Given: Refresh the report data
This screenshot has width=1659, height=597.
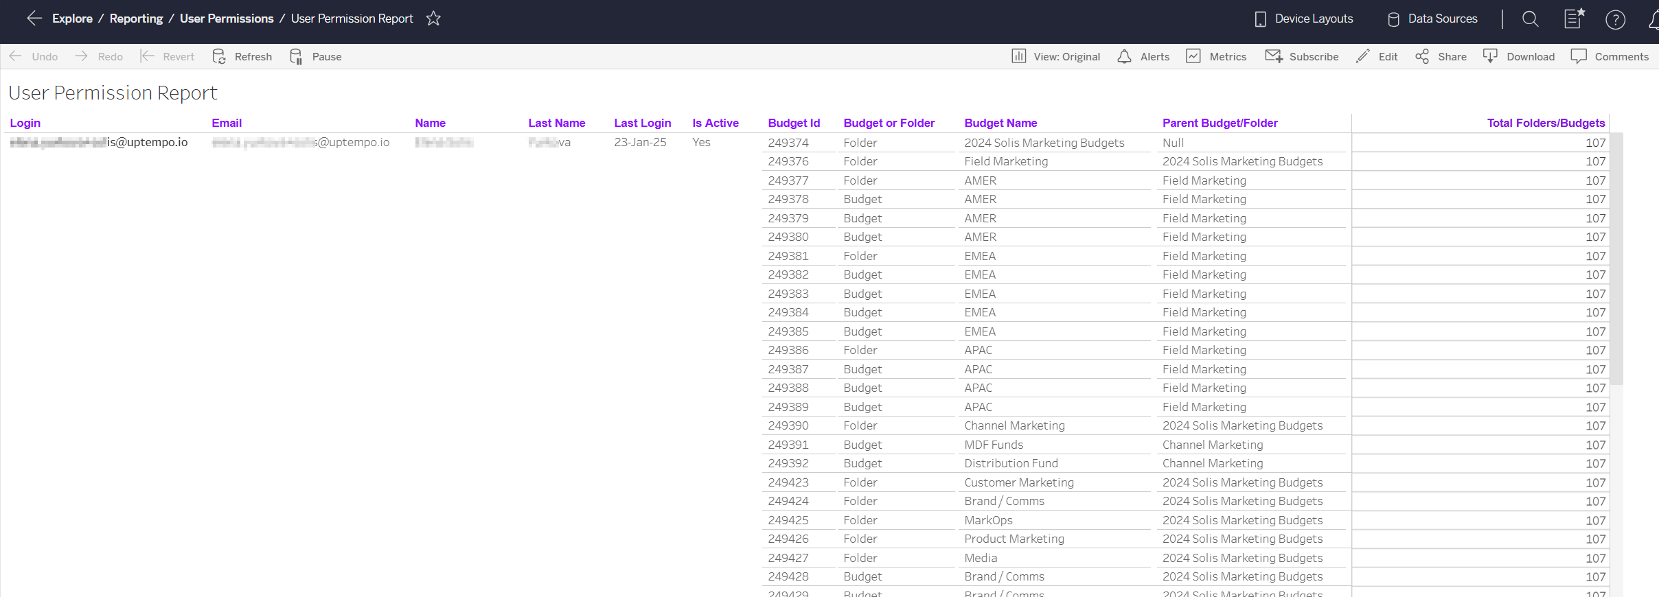Looking at the screenshot, I should tap(242, 56).
